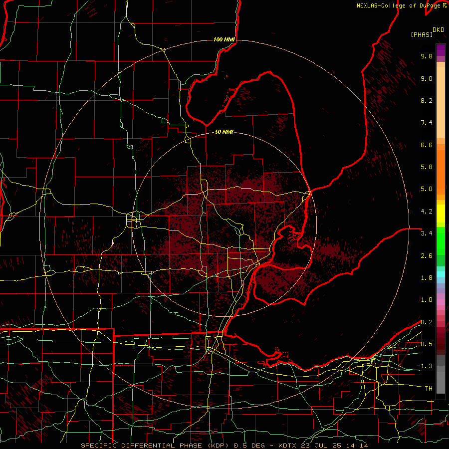
Task: Click the 2.6 legend value
Action: coord(427,256)
